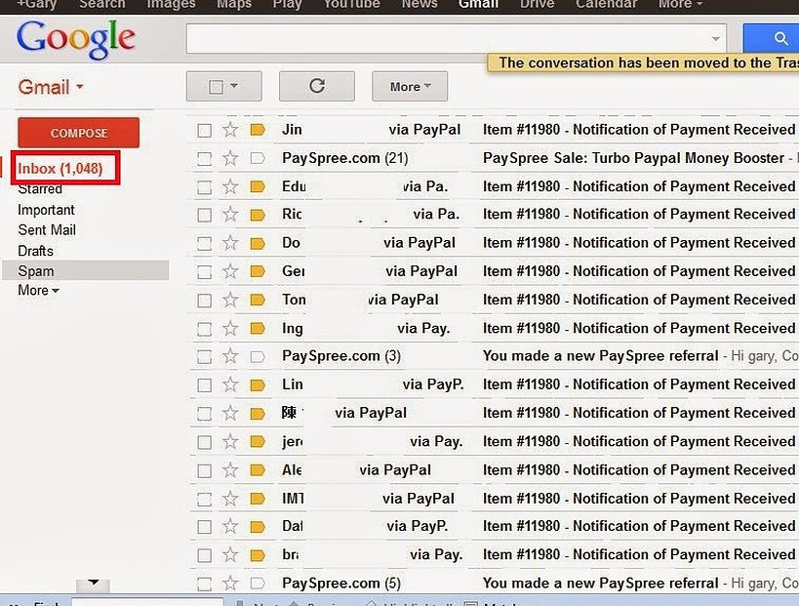799x606 pixels.
Task: Toggle importance marker on PaySpree.com (5) email
Action: coord(258,584)
